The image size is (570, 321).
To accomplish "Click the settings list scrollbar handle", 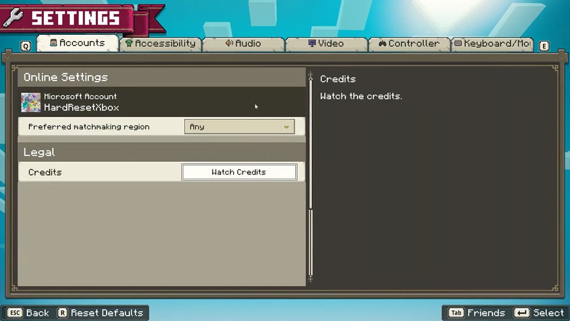I will click(311, 145).
